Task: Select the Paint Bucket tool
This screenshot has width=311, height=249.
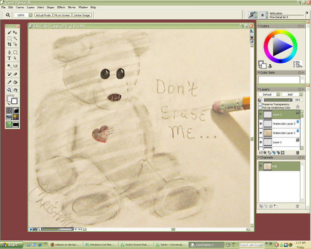Action: coord(15,82)
